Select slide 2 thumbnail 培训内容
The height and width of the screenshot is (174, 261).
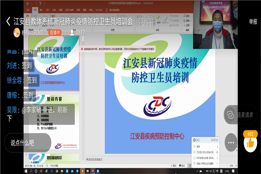click(54, 122)
